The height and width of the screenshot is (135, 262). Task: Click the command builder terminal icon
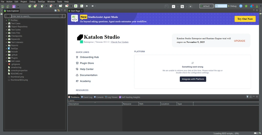166,6
